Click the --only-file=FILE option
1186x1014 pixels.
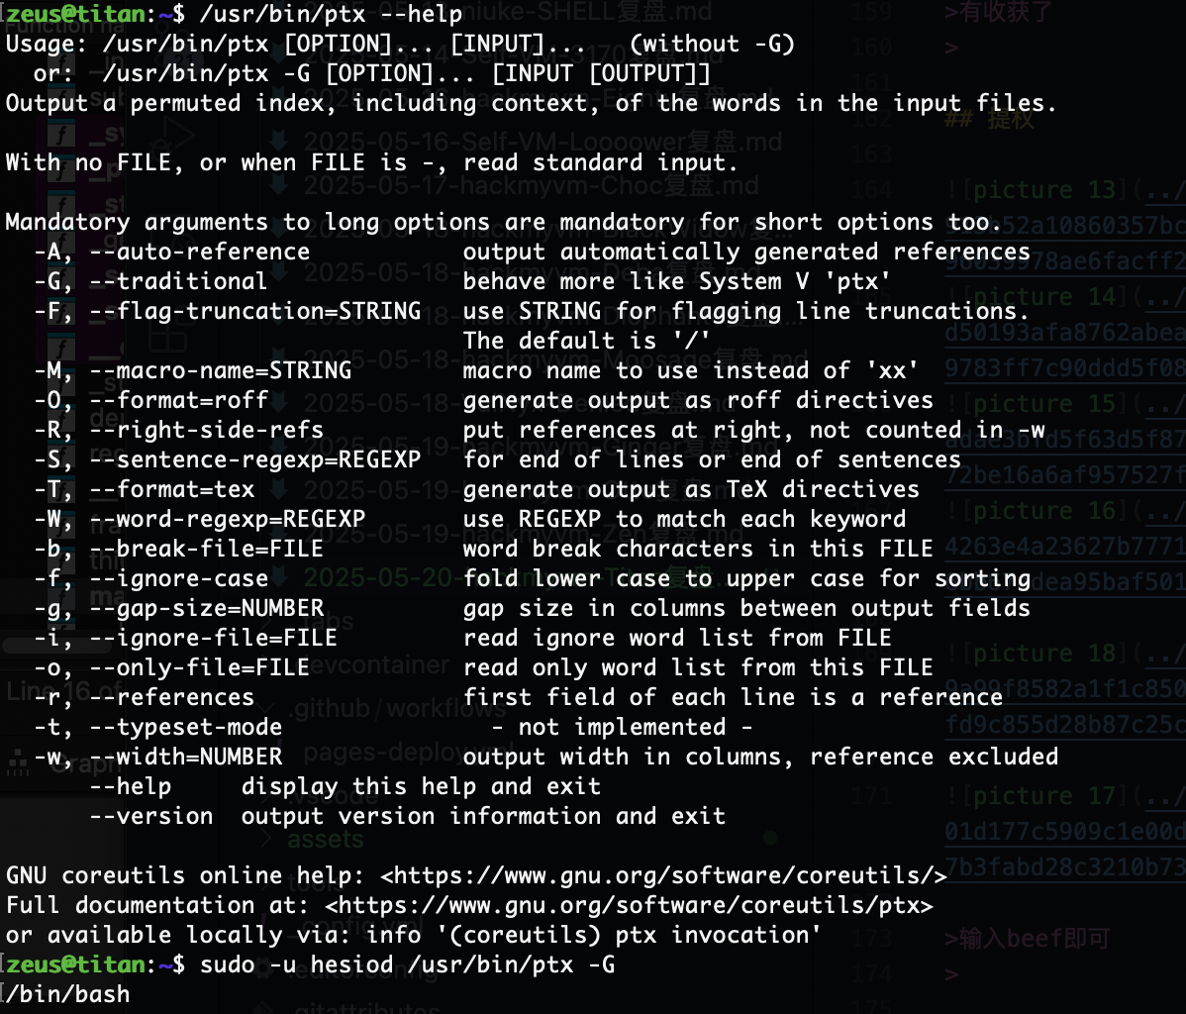click(x=200, y=667)
